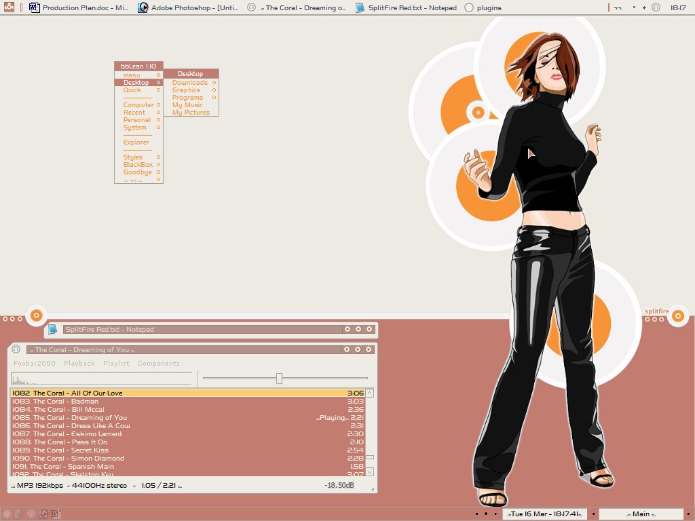This screenshot has height=521, width=695.
Task: Open Programs folder in Desktop submenu
Action: 191,98
